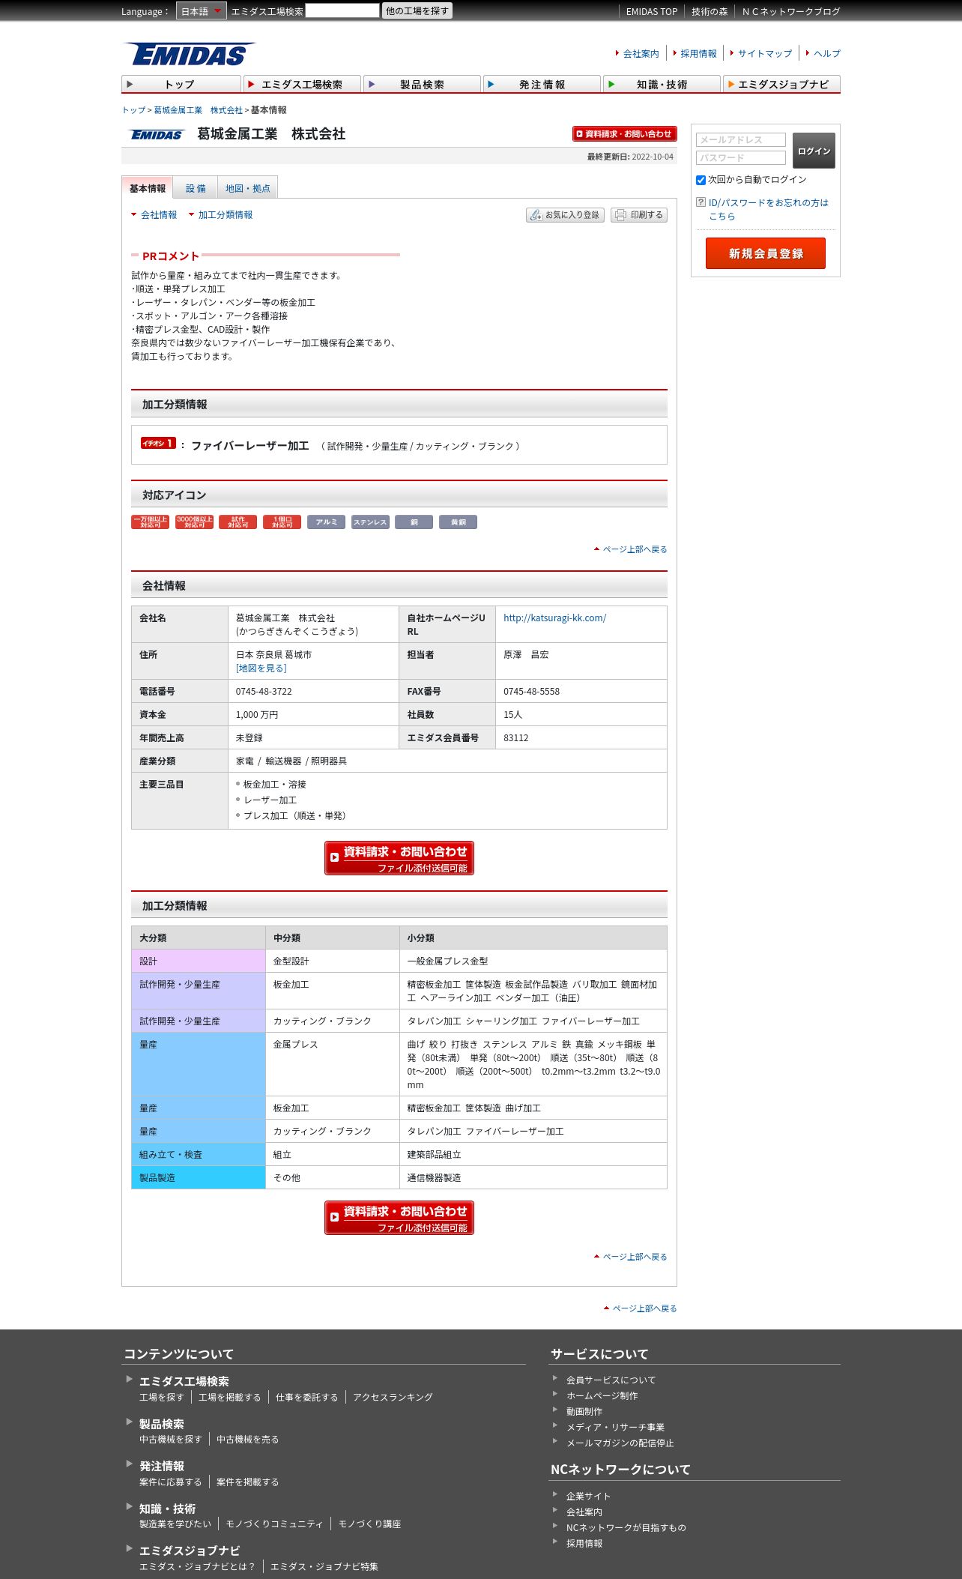Click 資料請求・お問い合わせ button below 加工分類 table
Viewport: 962px width, 1579px height.
[x=399, y=1218]
